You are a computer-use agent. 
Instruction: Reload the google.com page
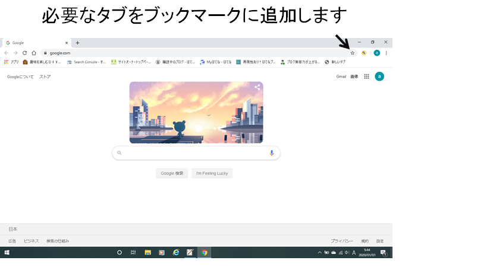[x=24, y=53]
